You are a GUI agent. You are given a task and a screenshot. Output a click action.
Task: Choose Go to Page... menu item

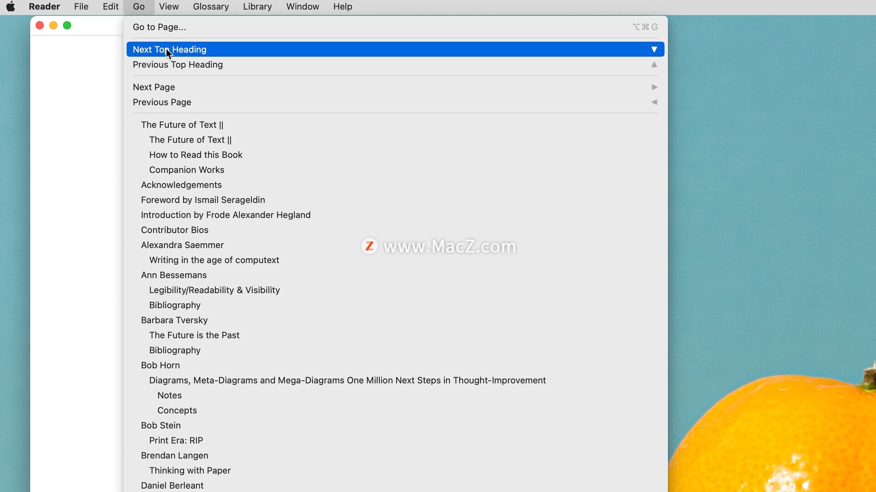tap(395, 27)
